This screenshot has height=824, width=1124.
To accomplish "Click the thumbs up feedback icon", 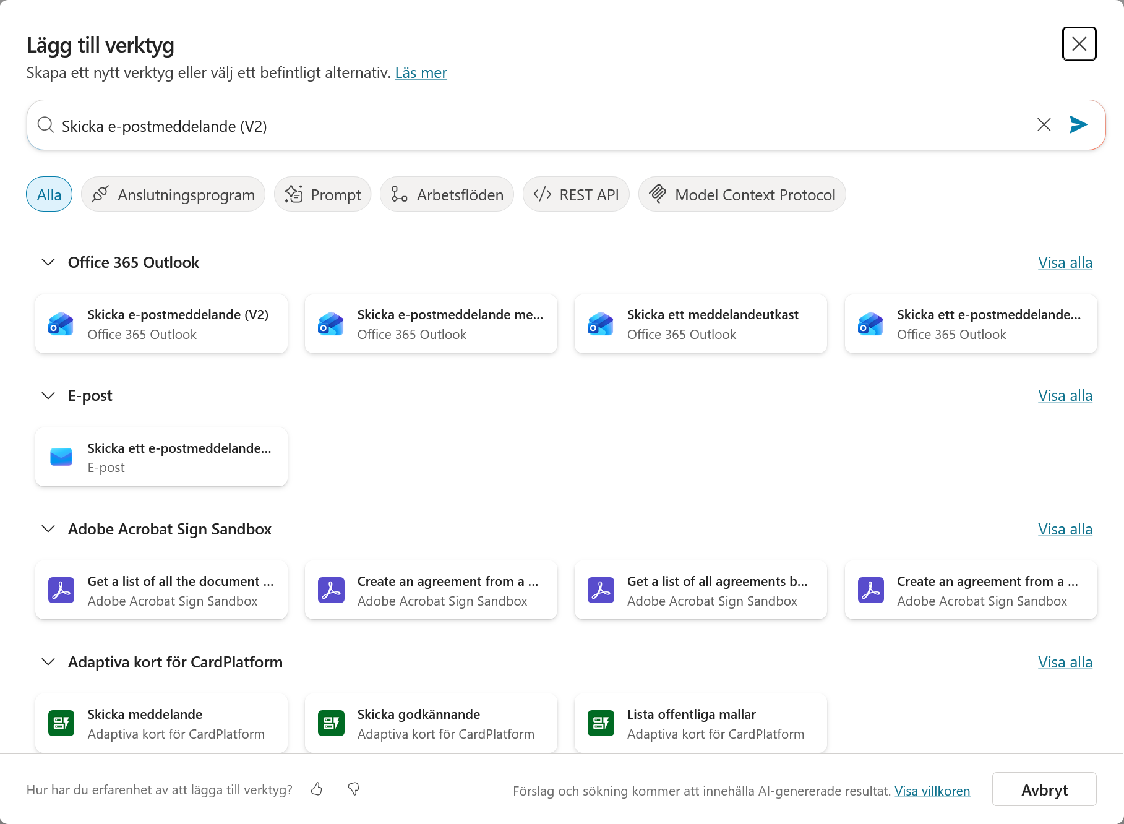I will (317, 789).
